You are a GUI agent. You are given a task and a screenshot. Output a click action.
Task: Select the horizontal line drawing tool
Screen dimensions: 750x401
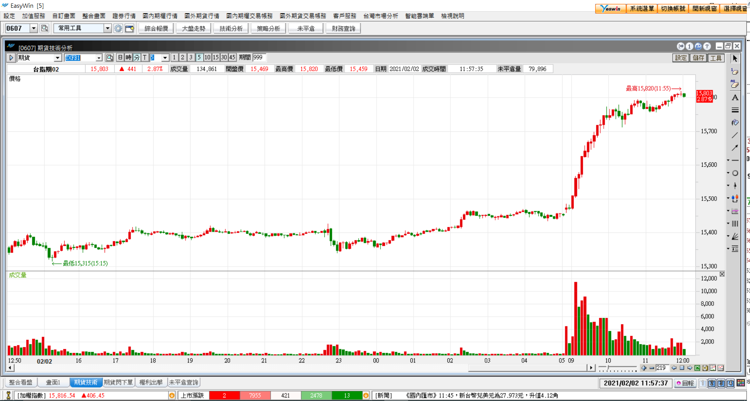(735, 160)
